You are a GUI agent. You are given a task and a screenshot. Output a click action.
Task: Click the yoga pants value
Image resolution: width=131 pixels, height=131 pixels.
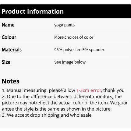point(64,25)
